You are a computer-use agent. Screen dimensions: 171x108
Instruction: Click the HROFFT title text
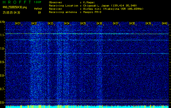(17, 2)
